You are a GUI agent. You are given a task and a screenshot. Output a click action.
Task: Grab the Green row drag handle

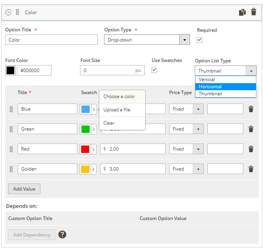point(11,129)
